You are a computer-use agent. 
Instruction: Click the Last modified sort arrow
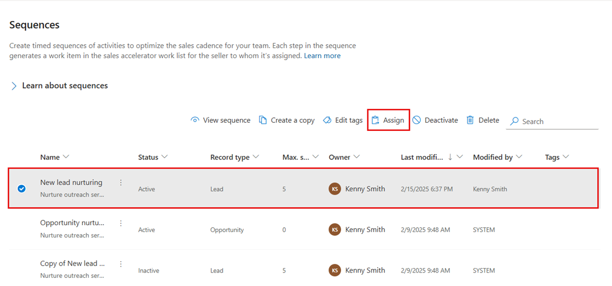point(450,157)
